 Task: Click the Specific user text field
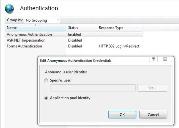(93, 88)
